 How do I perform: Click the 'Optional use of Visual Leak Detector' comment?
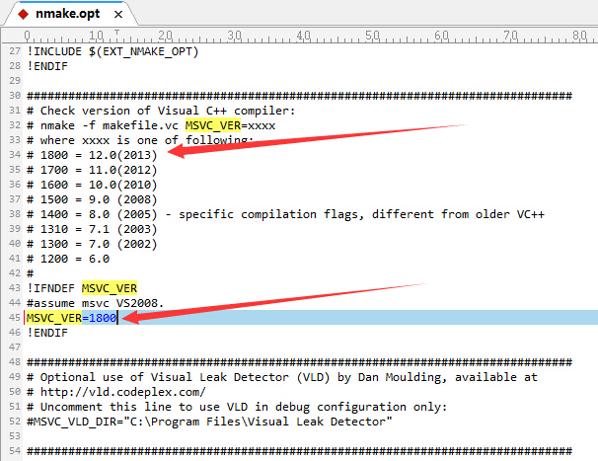pyautogui.click(x=282, y=377)
